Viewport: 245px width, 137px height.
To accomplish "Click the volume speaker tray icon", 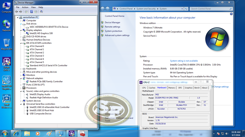I will [x=227, y=134].
